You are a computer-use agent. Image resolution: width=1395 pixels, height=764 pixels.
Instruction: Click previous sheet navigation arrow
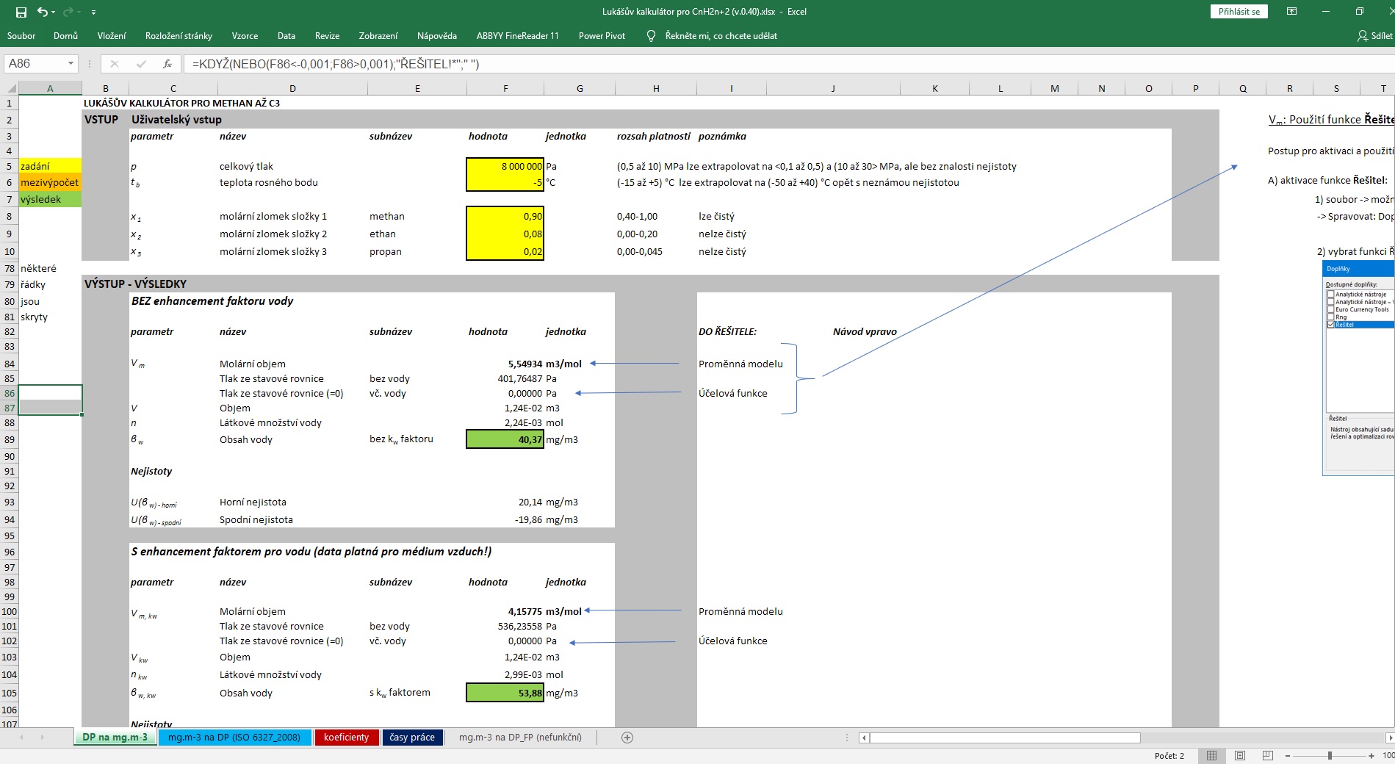coord(22,737)
